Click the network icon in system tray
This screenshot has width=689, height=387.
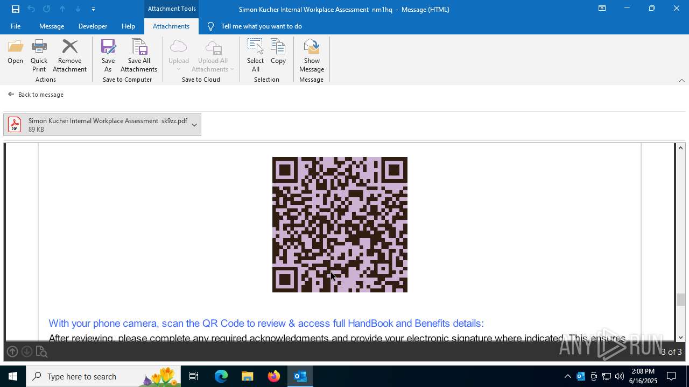(x=607, y=376)
